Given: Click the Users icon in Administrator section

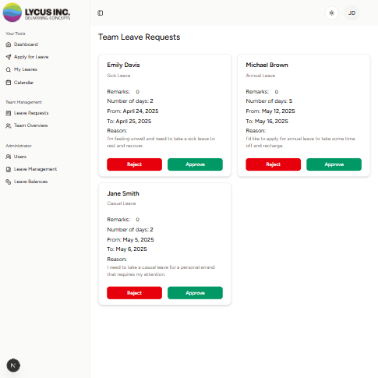Looking at the screenshot, I should coord(9,157).
